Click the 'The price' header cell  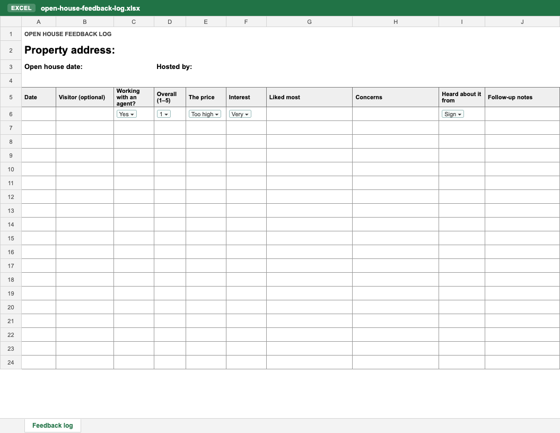point(206,97)
